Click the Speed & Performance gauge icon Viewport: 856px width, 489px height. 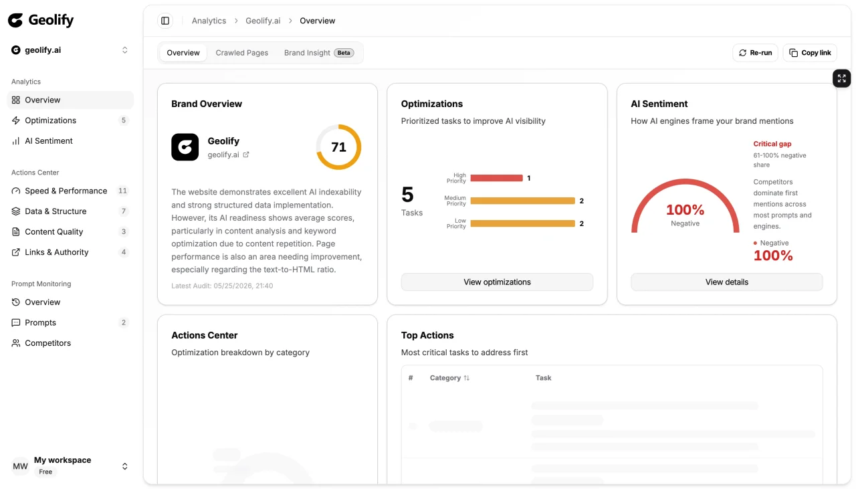[16, 191]
